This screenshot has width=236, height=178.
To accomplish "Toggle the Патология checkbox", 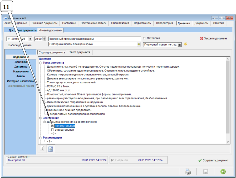I will [144, 38].
